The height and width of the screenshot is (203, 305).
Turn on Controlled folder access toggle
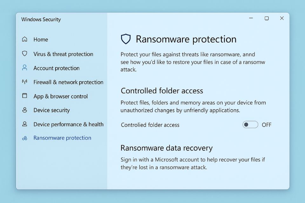[250, 125]
